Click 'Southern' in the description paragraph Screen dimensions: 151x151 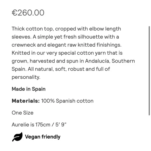[x=123, y=61]
